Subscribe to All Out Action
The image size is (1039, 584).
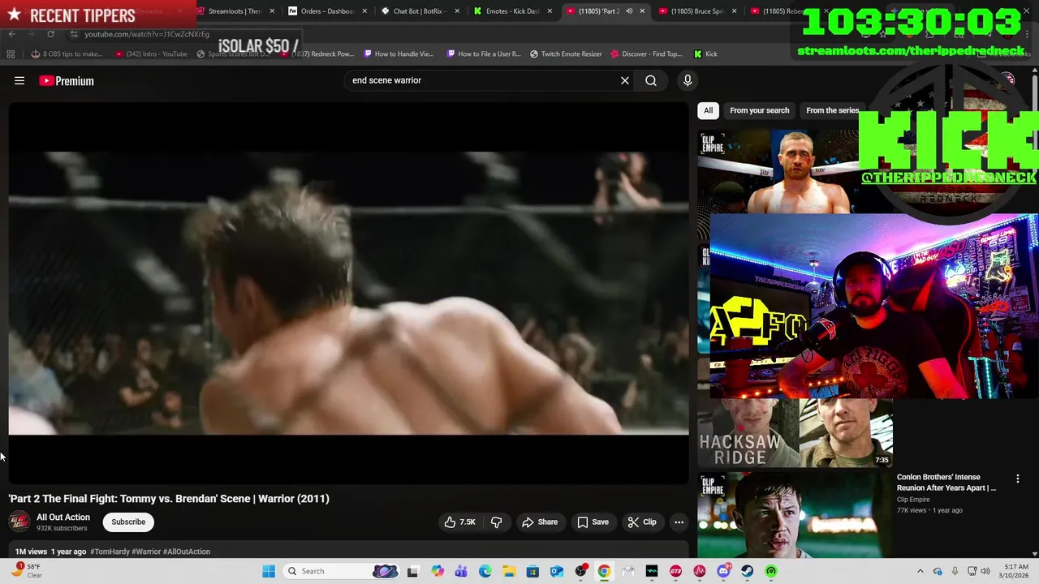pyautogui.click(x=128, y=522)
